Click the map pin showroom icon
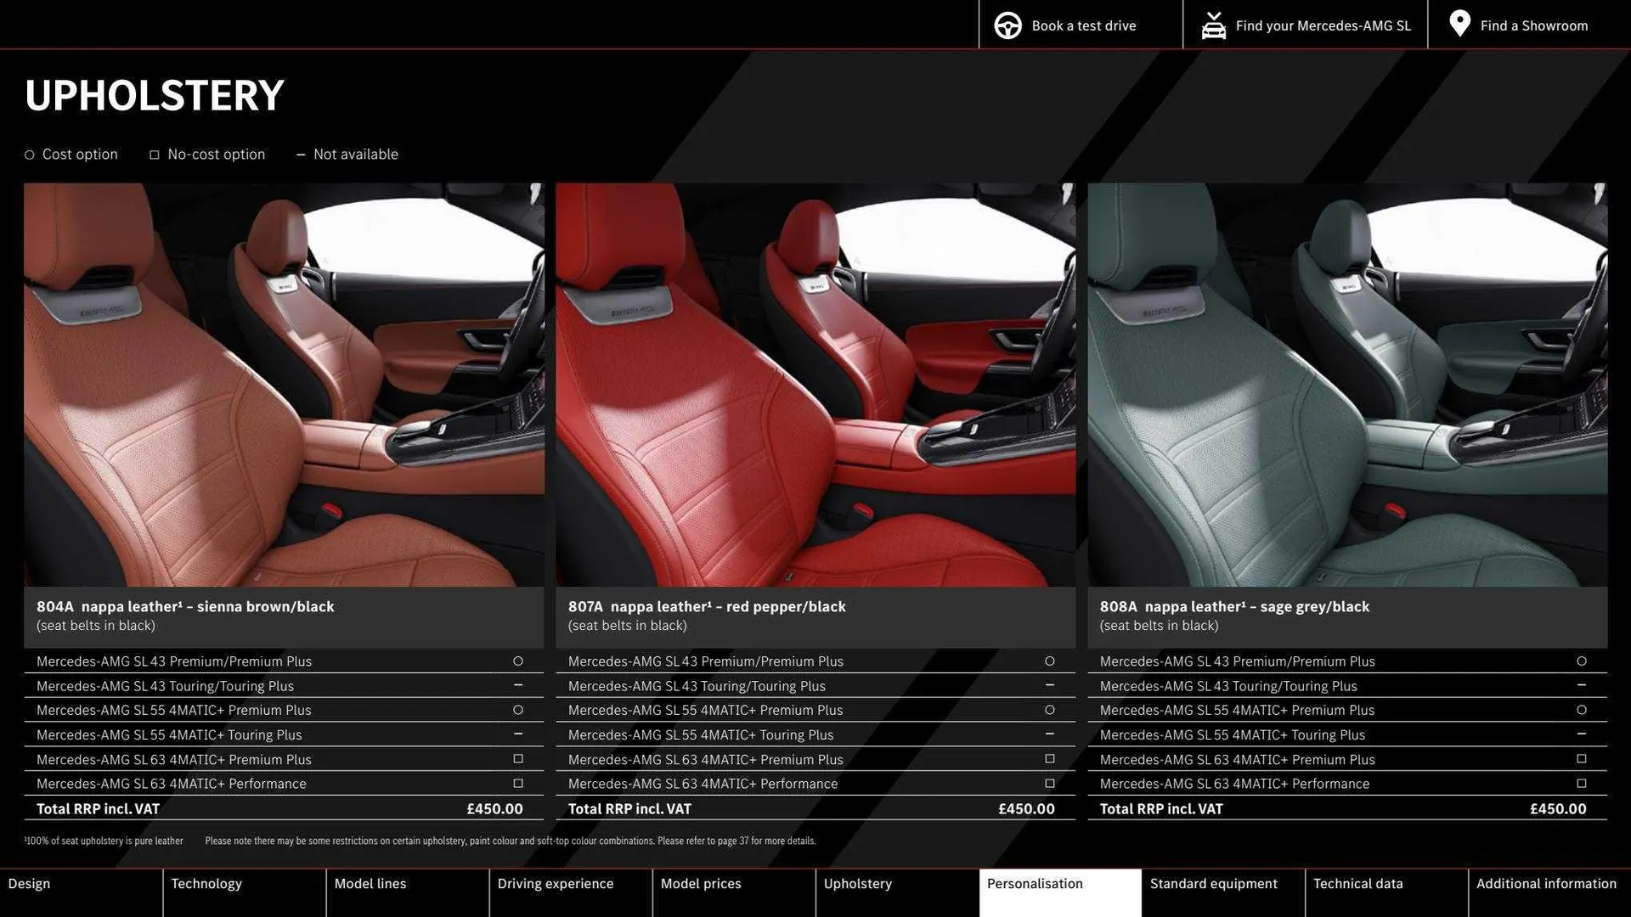The image size is (1631, 917). (1459, 24)
